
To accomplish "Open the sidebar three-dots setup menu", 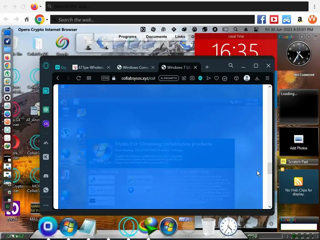I will pos(46,205).
